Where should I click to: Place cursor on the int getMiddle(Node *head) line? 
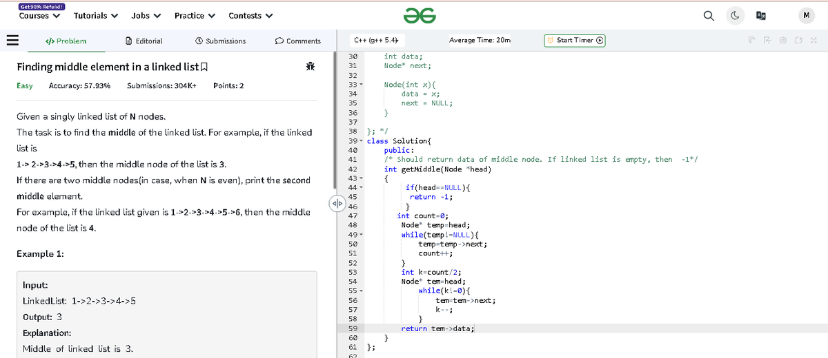pos(437,169)
